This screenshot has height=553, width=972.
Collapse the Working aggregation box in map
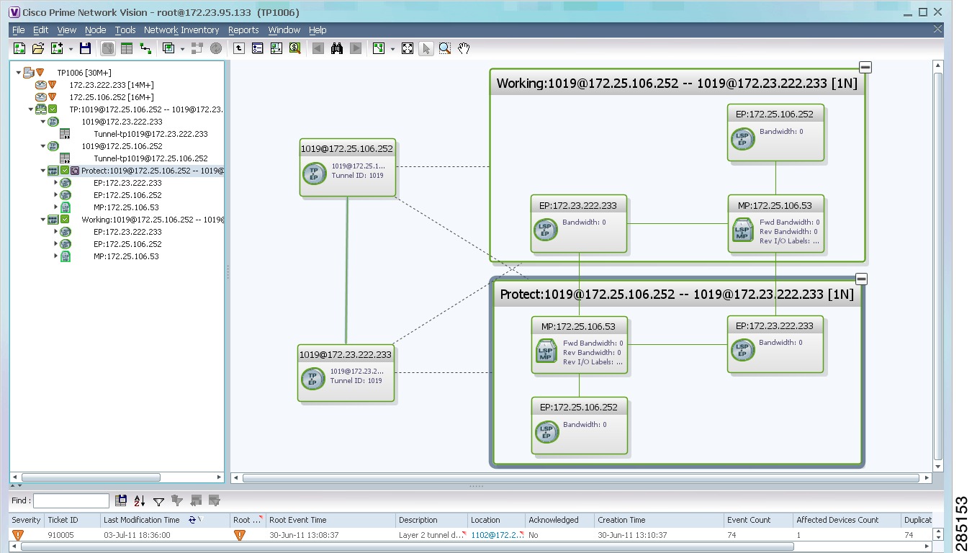tap(865, 68)
